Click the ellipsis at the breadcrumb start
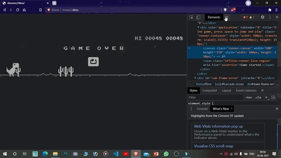 (x=191, y=84)
